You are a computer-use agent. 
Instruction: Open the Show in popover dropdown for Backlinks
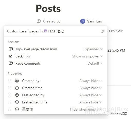pos(87,56)
